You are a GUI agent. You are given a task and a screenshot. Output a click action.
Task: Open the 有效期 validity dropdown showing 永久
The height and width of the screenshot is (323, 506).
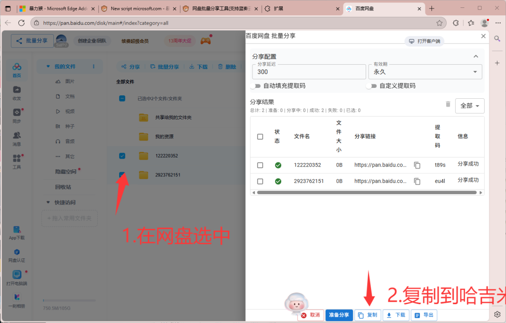[x=425, y=72]
